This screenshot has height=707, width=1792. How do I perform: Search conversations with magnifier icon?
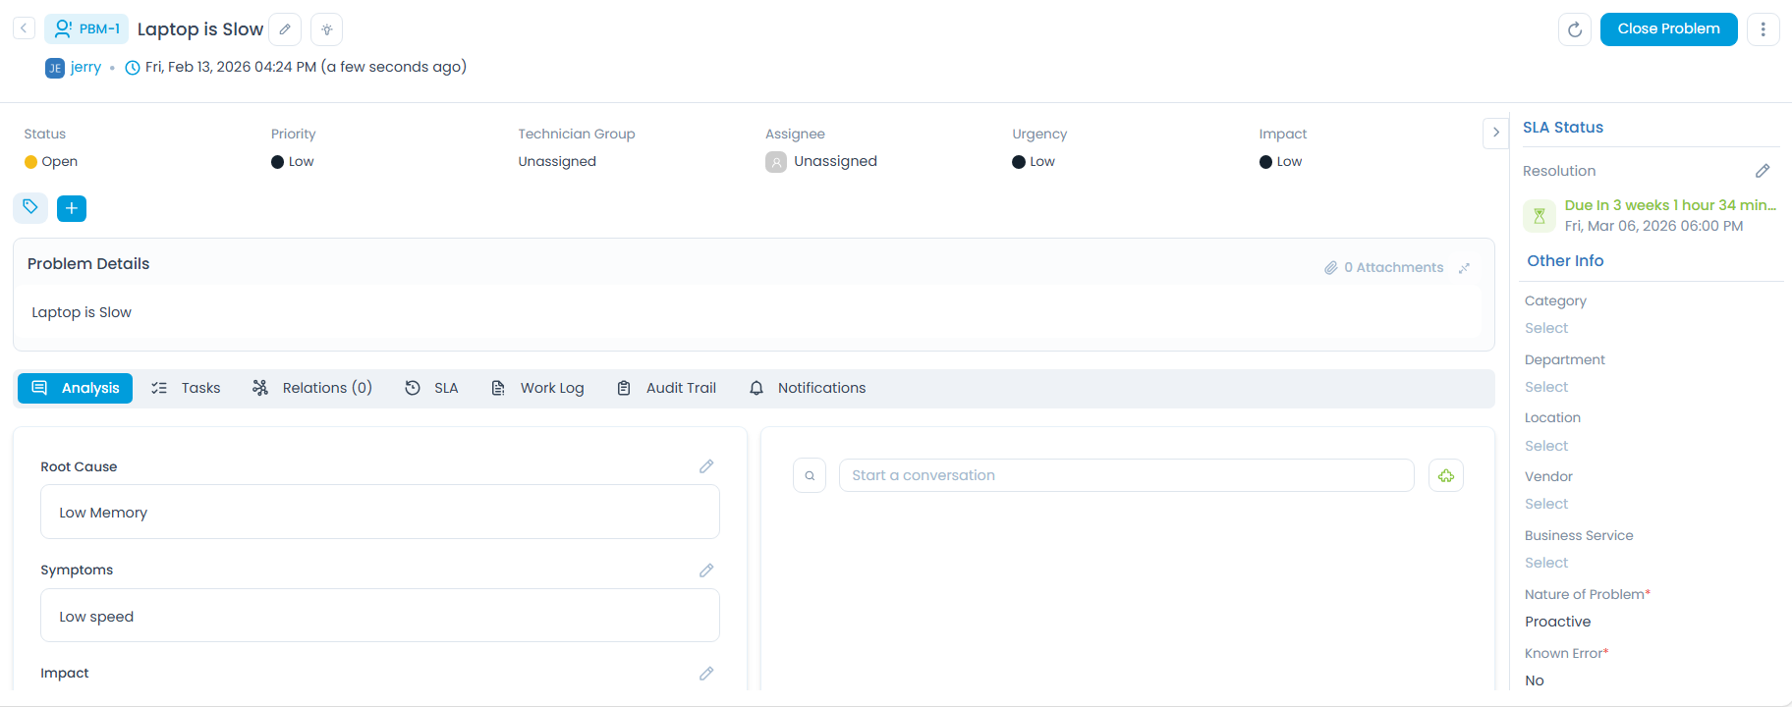tap(810, 475)
